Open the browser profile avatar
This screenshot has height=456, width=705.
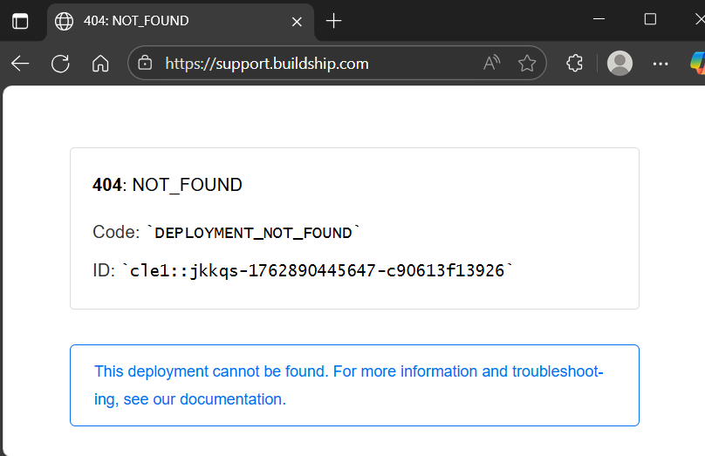click(619, 63)
